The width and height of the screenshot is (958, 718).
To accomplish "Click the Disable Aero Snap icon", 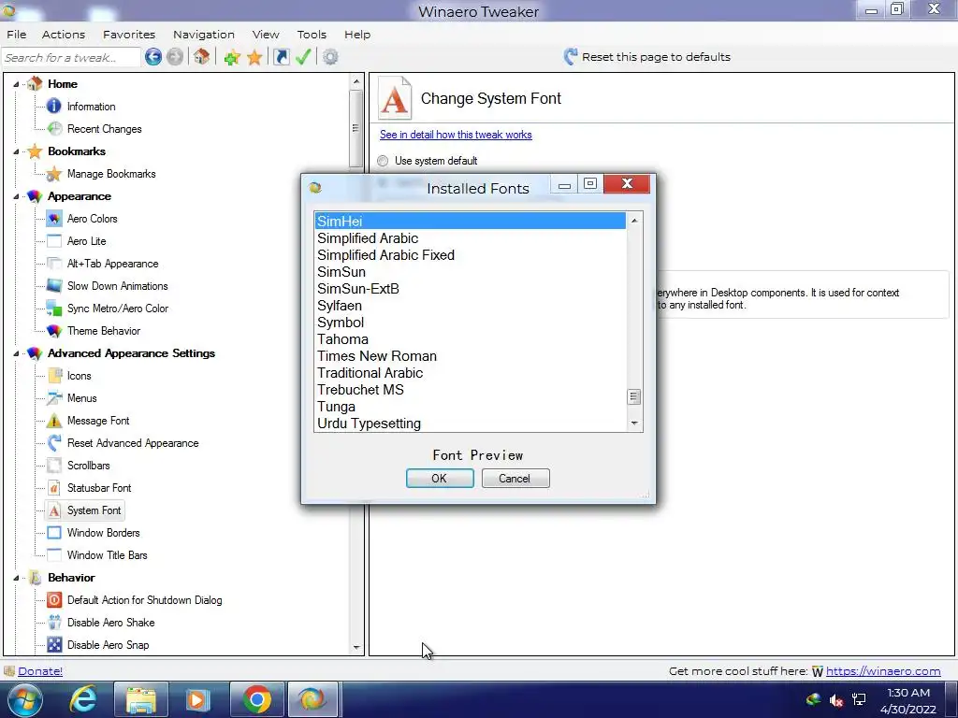I will click(x=54, y=645).
